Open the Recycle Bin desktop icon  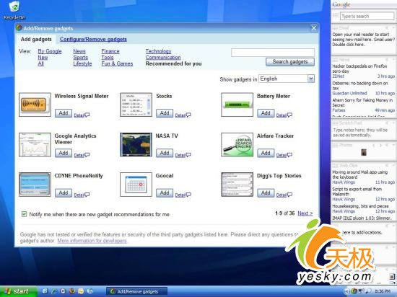[14, 10]
